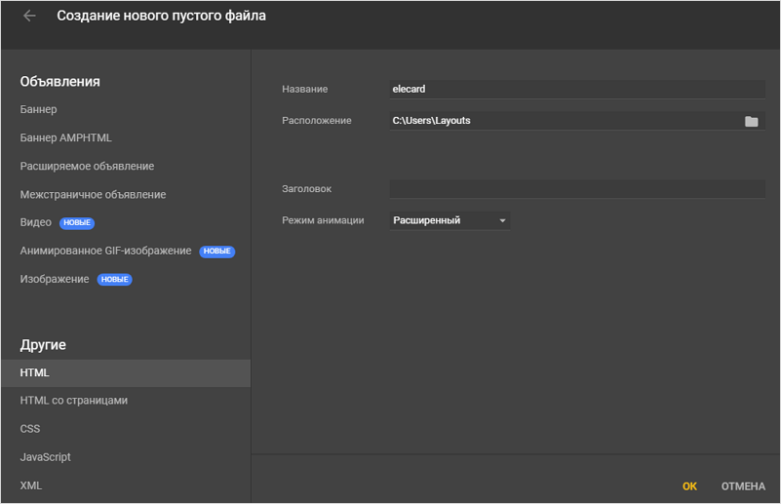The height and width of the screenshot is (504, 781).
Task: Click the Название field containing elecard
Action: [577, 90]
